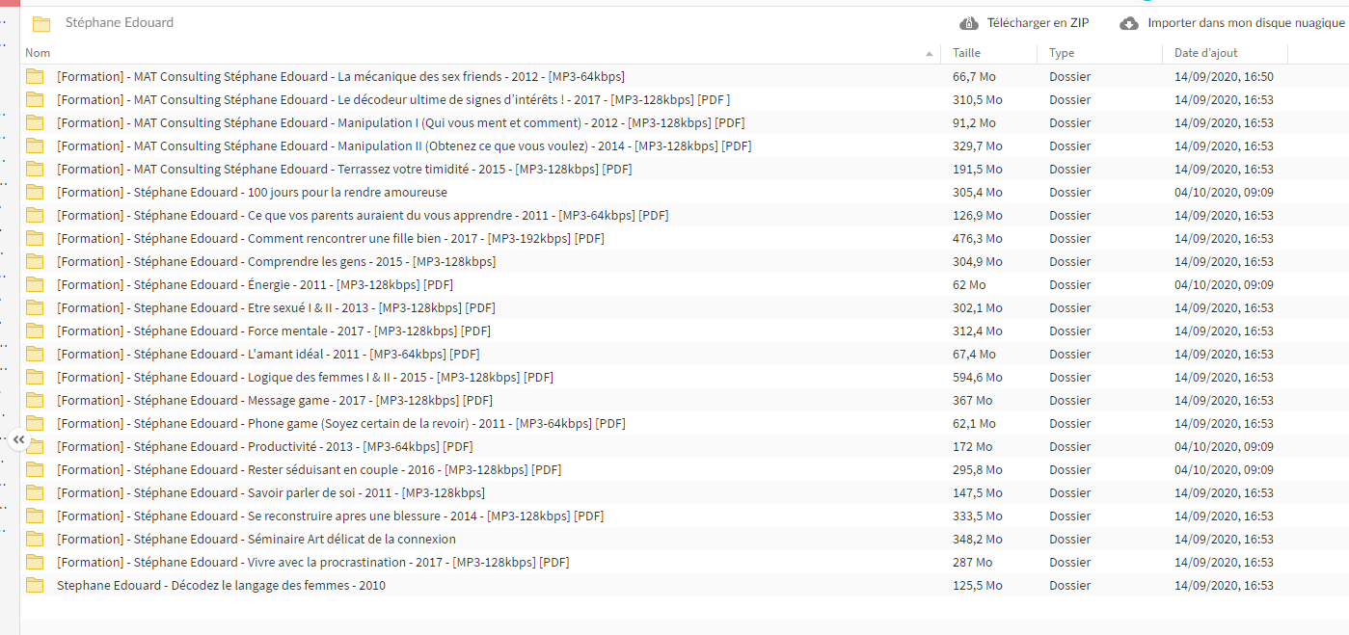Click the Stéphane Edouard breadcrumb folder icon
Viewport: 1349px width, 635px height.
click(x=41, y=23)
